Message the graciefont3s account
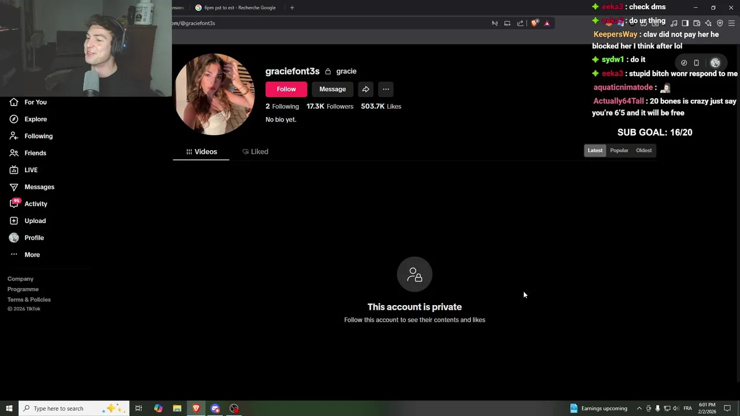Screen dimensions: 740x416 (x=332, y=89)
